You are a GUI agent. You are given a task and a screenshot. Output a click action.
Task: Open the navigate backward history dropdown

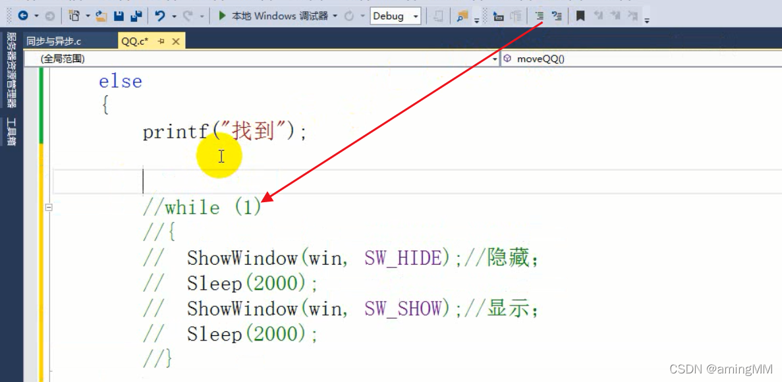(x=36, y=16)
